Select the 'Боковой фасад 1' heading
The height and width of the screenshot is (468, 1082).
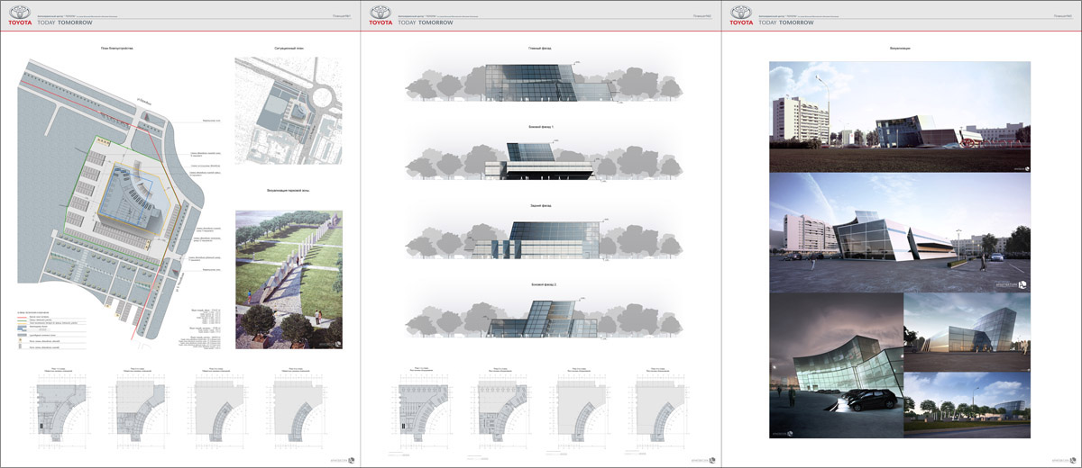coord(541,127)
